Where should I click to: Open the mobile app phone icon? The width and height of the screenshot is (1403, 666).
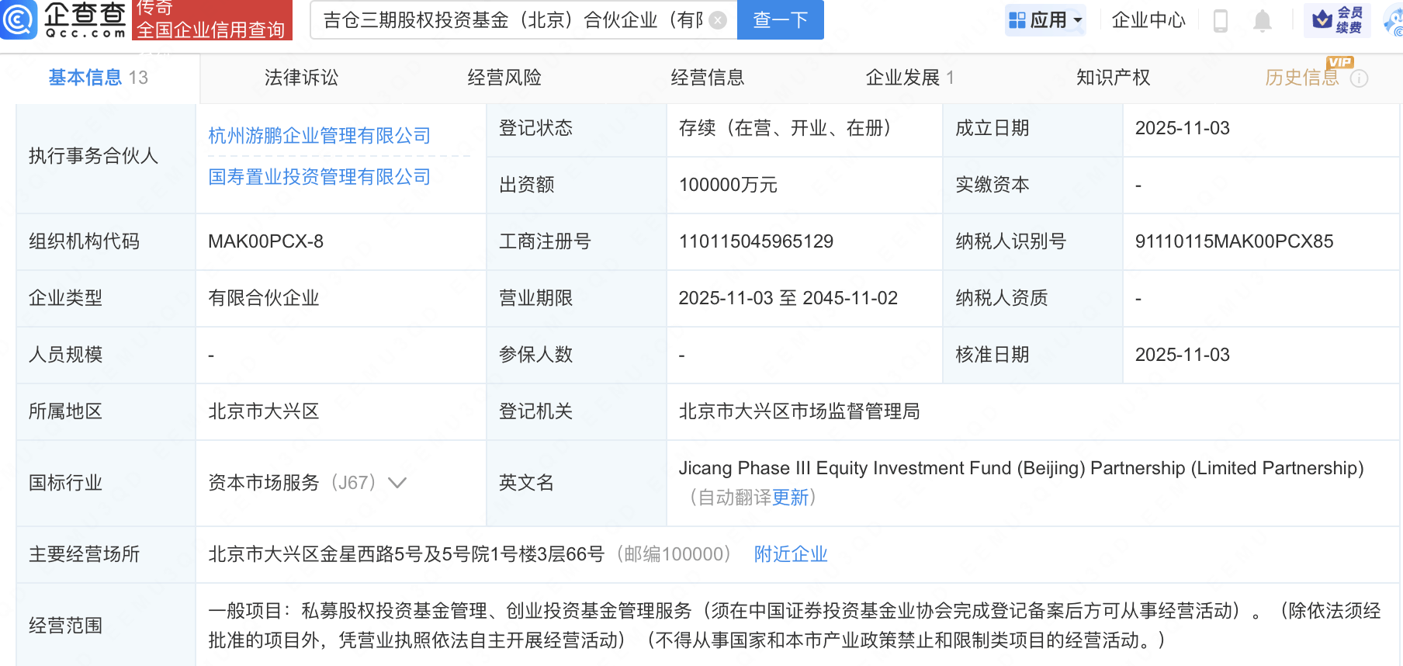[1220, 20]
